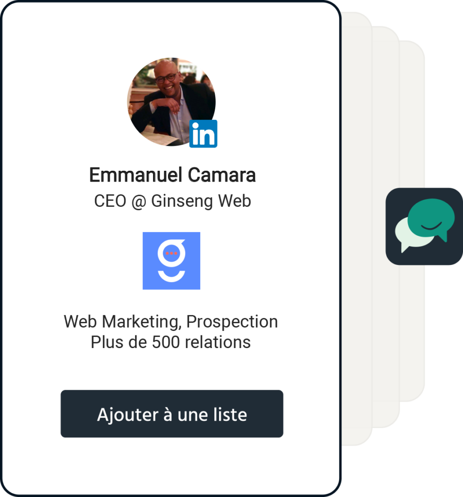Screen dimensions: 463x497
Task: Click the "Ajouter à une liste" button
Action: pyautogui.click(x=171, y=414)
